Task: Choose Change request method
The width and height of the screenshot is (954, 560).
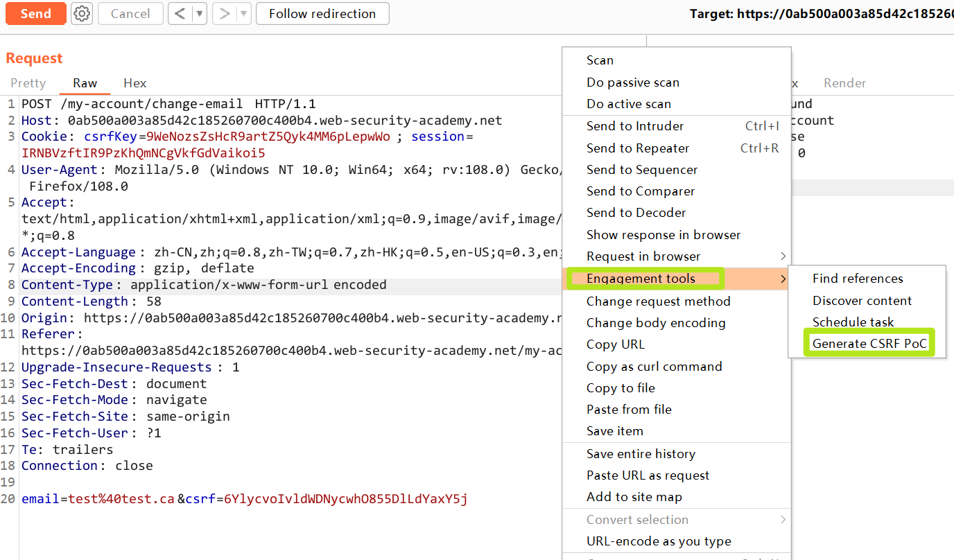Action: click(x=658, y=301)
